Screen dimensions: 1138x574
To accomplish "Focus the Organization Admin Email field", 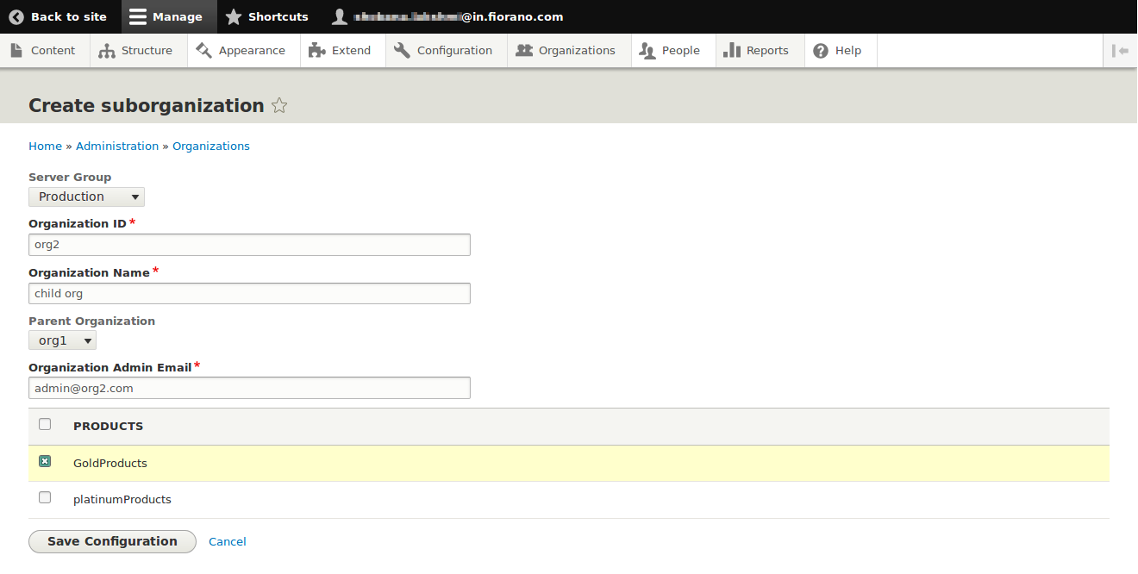I will [249, 388].
